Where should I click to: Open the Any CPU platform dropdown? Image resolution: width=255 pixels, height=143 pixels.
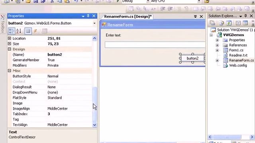(199, 1)
